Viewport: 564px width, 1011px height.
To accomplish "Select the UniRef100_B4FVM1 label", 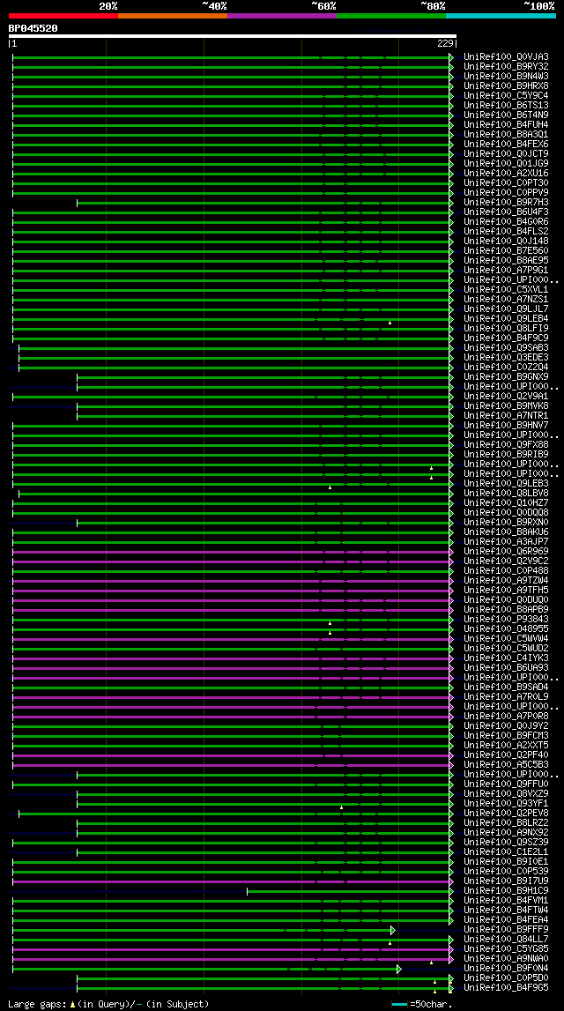I will click(x=506, y=900).
